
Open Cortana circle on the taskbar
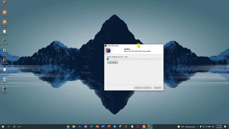click(14, 126)
